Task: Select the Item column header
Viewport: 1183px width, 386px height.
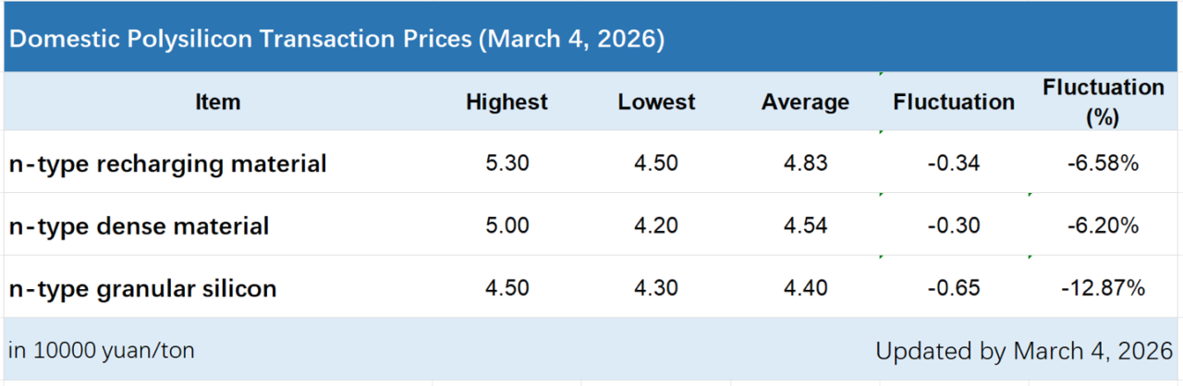Action: [x=218, y=103]
